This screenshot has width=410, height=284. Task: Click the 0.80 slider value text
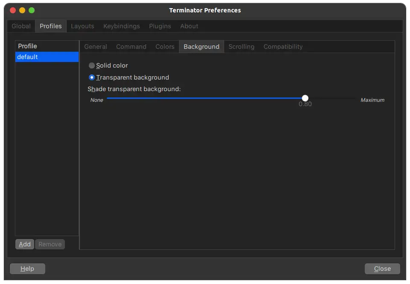click(305, 104)
